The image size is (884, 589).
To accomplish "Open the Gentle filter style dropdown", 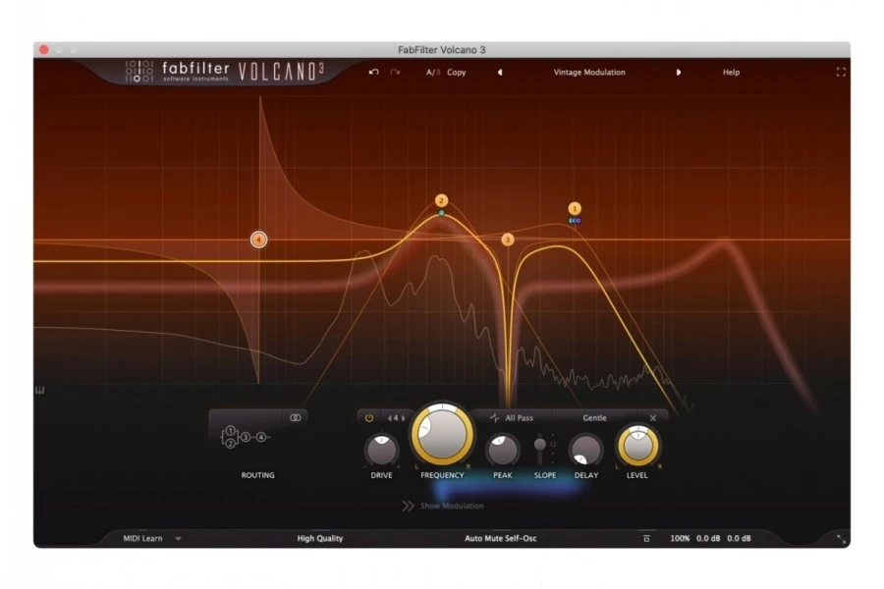I will coord(595,417).
